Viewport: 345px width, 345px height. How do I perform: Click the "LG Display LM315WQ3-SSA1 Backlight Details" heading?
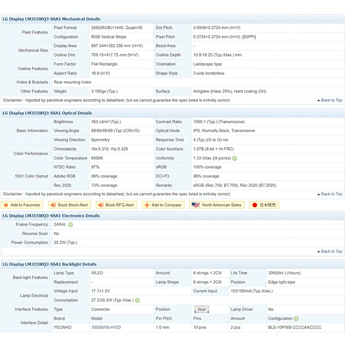(x=50, y=264)
